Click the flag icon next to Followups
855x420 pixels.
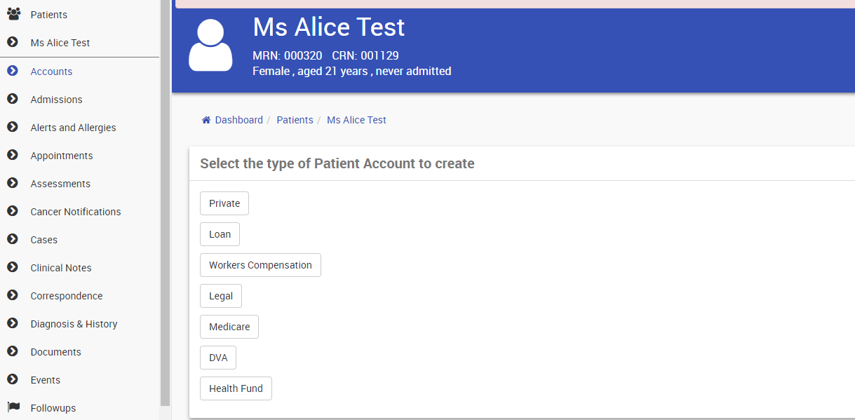[x=13, y=407]
